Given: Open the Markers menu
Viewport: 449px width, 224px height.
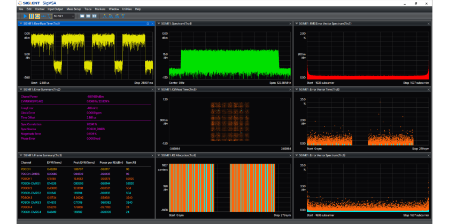Looking at the screenshot, I should click(x=100, y=9).
